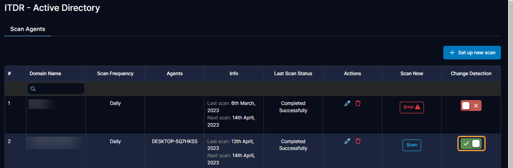Edit the first domain's scan with pencil icon
The width and height of the screenshot is (513, 168).
coord(347,103)
